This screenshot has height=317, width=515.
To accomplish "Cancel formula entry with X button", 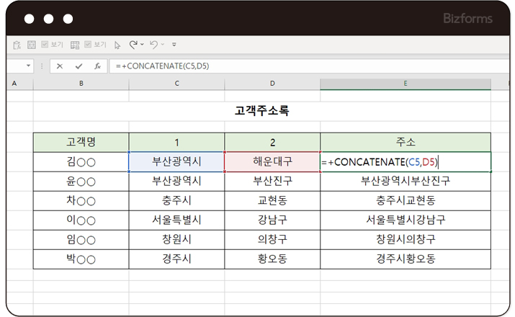I will coord(59,66).
